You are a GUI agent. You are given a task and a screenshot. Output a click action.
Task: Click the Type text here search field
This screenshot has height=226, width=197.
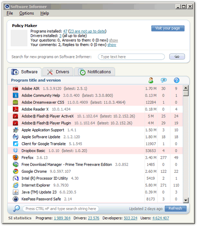click(131, 57)
